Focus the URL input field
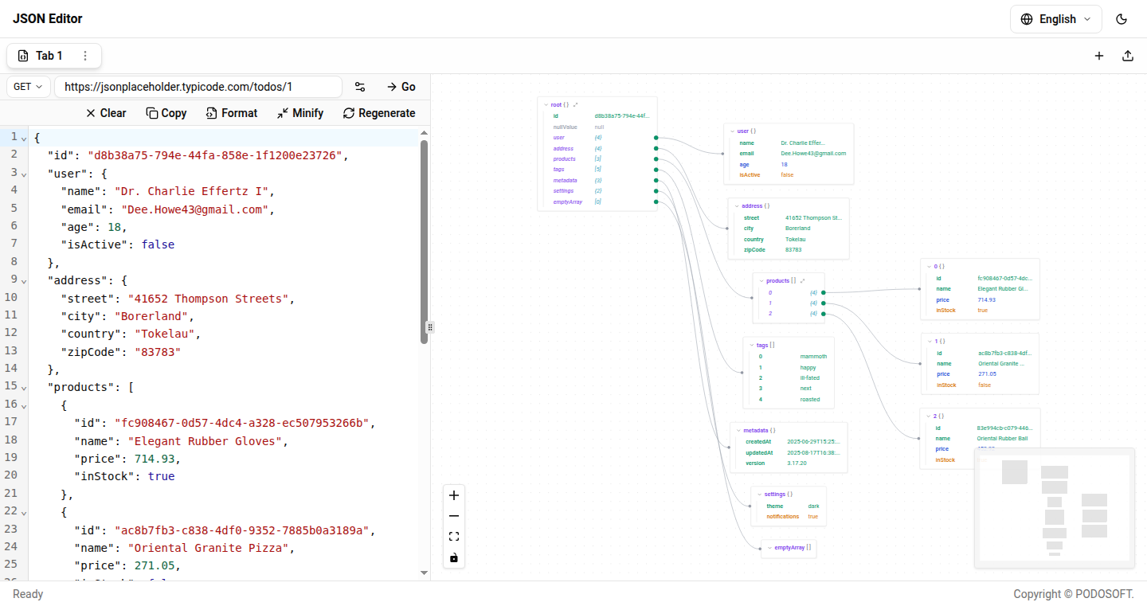 coord(198,87)
